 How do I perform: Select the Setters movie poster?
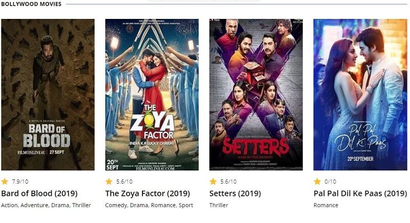coord(256,95)
